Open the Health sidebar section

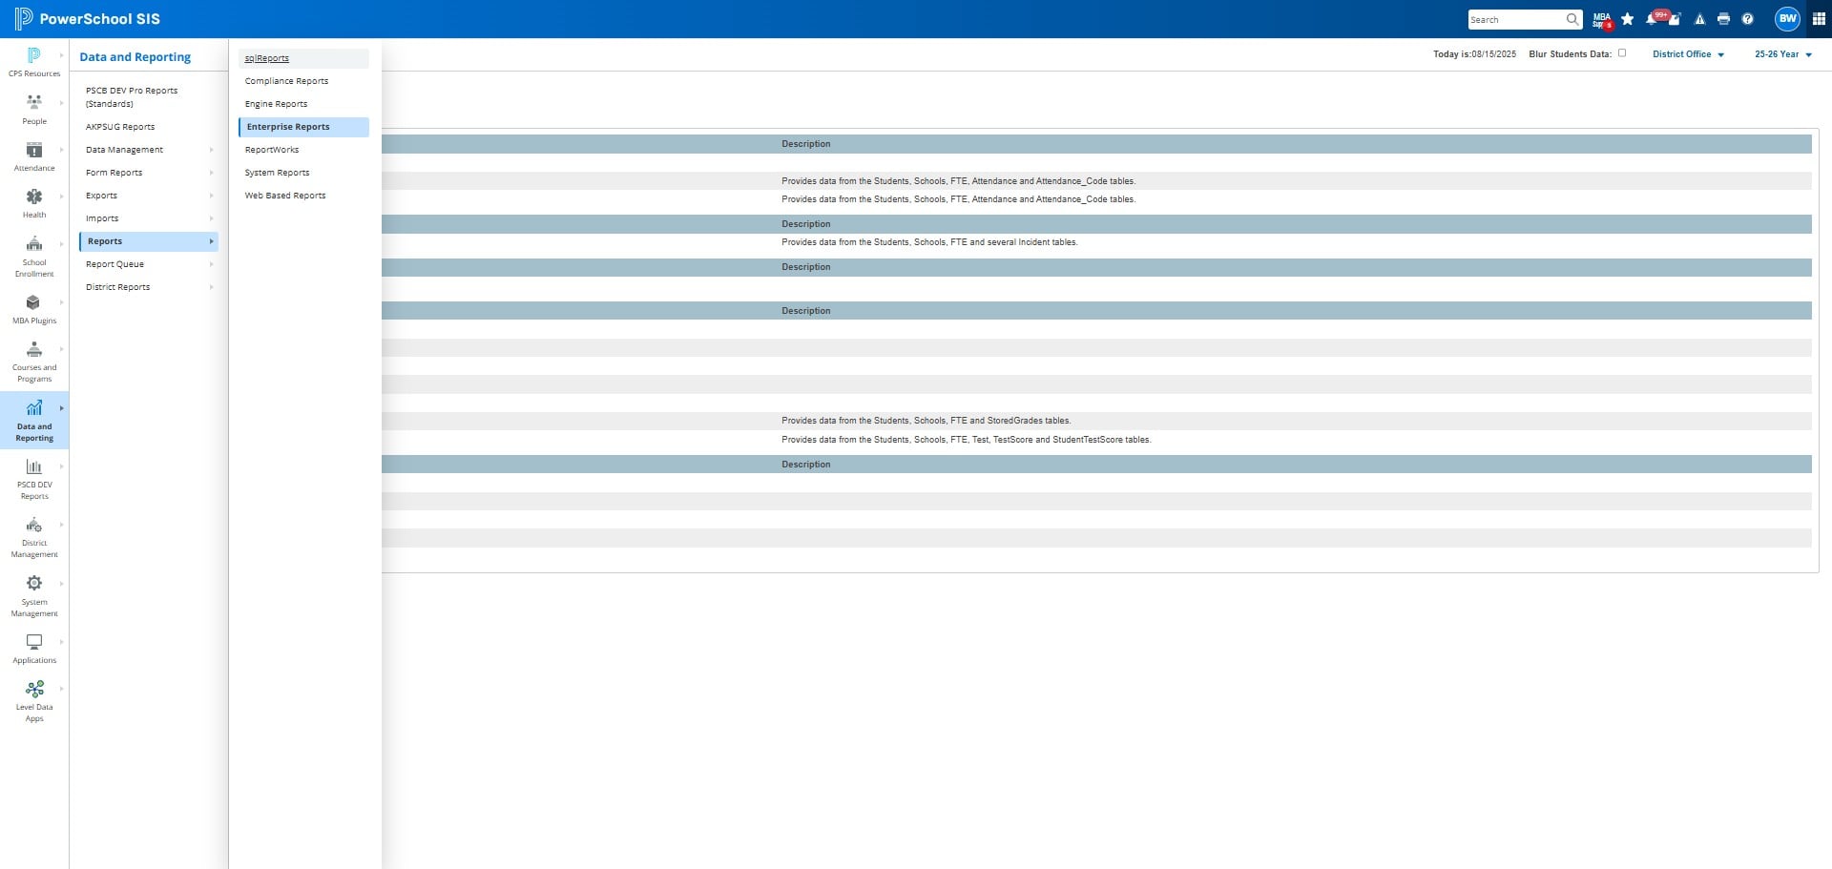point(34,203)
